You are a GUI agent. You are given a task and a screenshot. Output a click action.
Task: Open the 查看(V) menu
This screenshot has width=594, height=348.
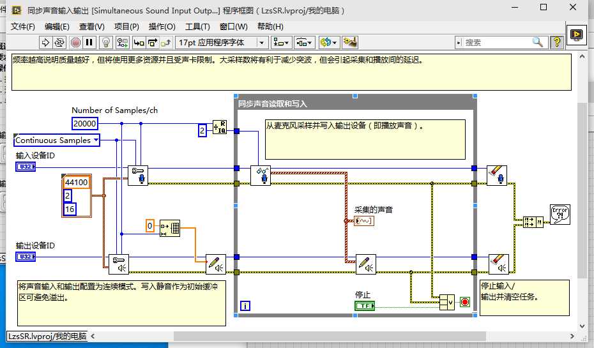(92, 27)
